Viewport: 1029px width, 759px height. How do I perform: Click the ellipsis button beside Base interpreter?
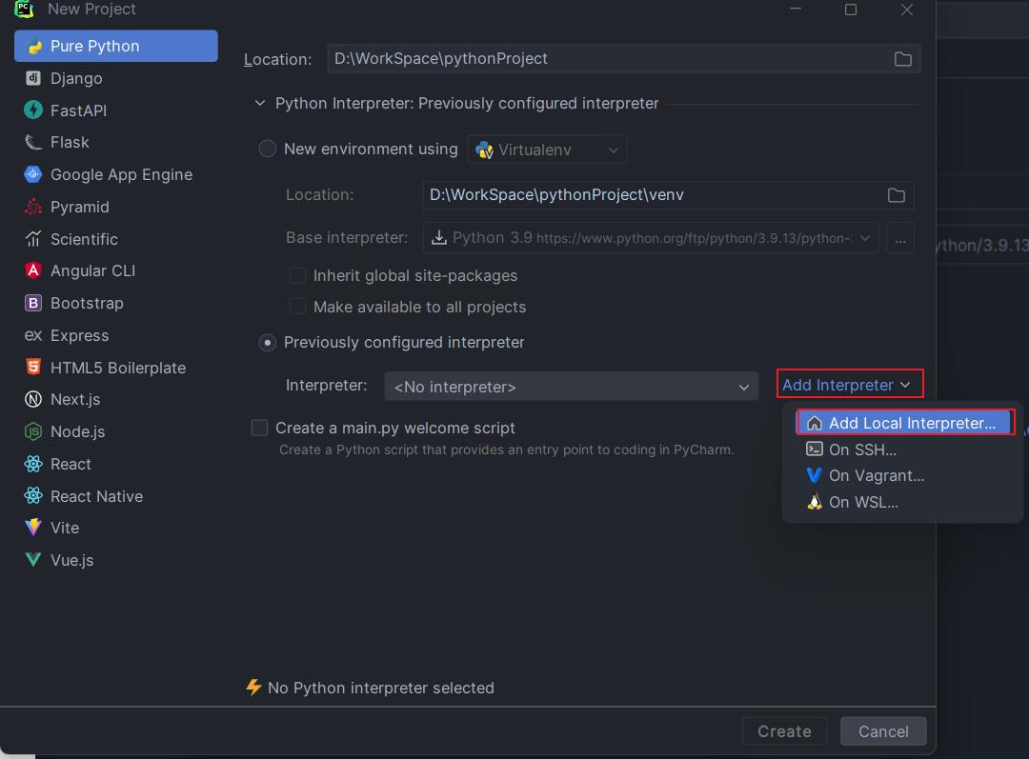click(x=899, y=237)
